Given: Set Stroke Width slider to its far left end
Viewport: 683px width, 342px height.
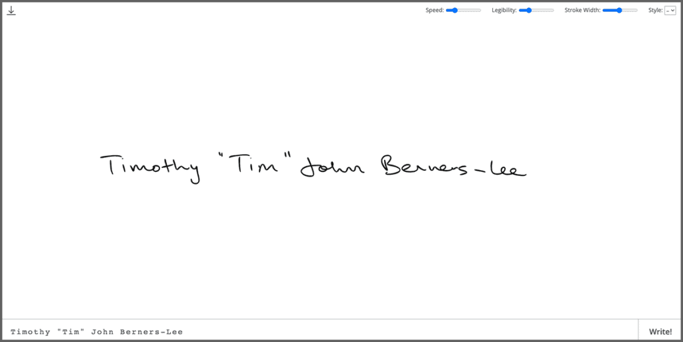Looking at the screenshot, I should tap(604, 11).
